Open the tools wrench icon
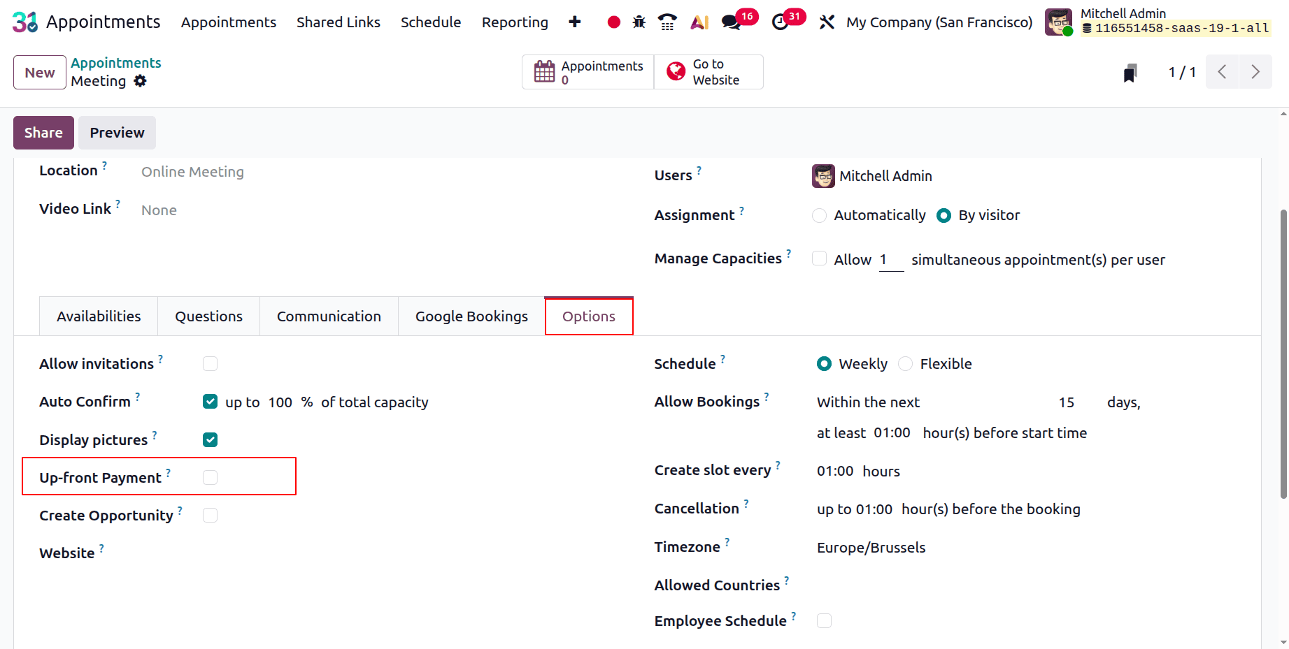 click(827, 22)
